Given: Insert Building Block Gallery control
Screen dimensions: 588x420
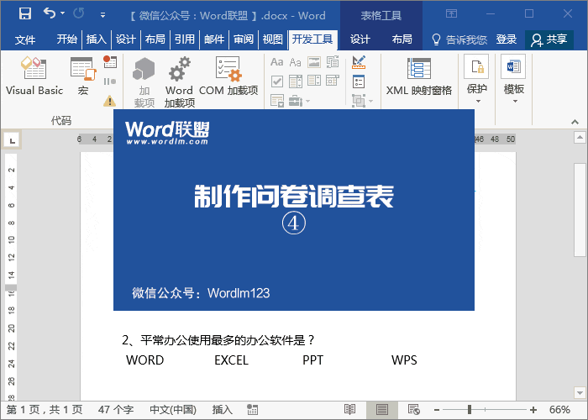Looking at the screenshot, I should pyautogui.click(x=333, y=62).
